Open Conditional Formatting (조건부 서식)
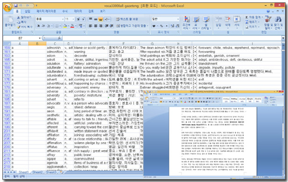Image resolution: width=288 pixels, height=182 pixels. pos(186,23)
